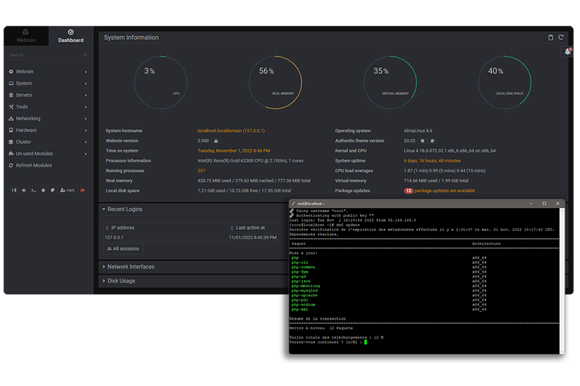Expand the Cluster arrow in sidebar

[86, 142]
